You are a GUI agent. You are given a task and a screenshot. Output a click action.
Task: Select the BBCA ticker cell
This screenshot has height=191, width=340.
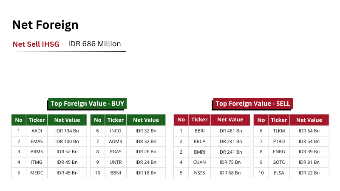[199, 141]
